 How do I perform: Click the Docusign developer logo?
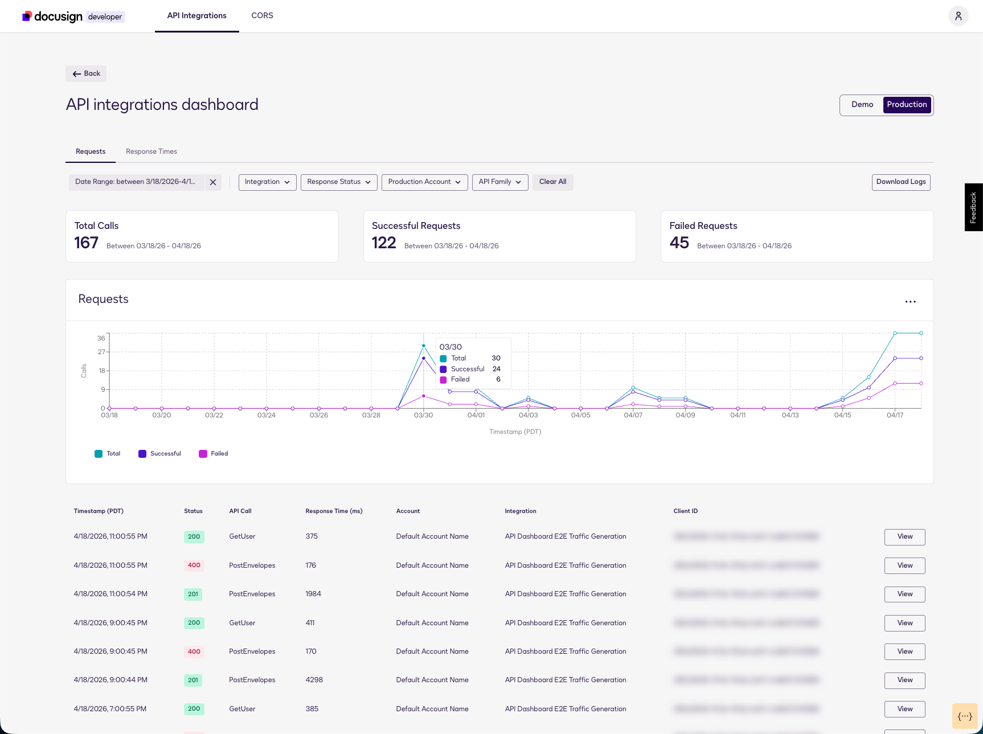click(x=73, y=17)
